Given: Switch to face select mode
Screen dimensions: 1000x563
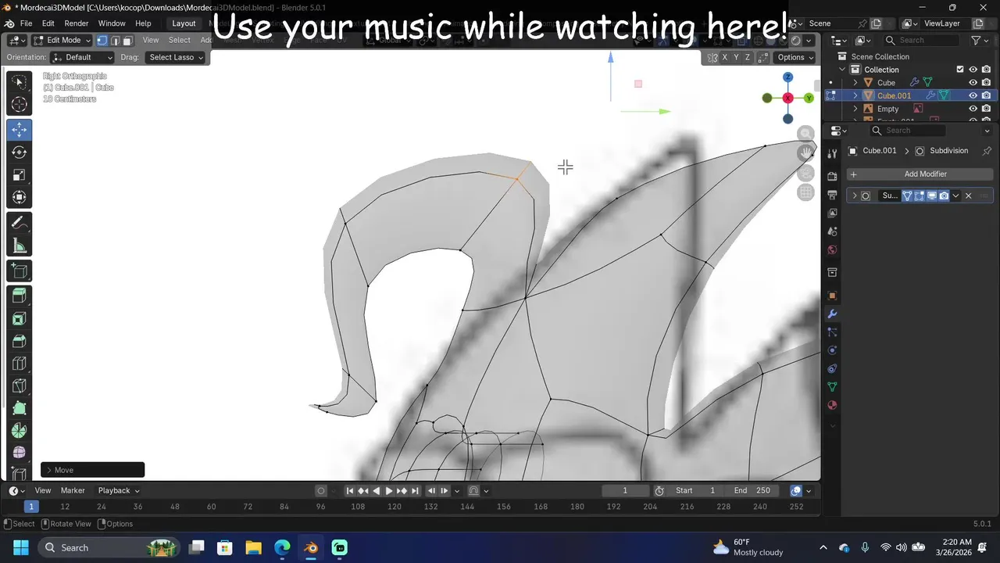Looking at the screenshot, I should (x=127, y=40).
